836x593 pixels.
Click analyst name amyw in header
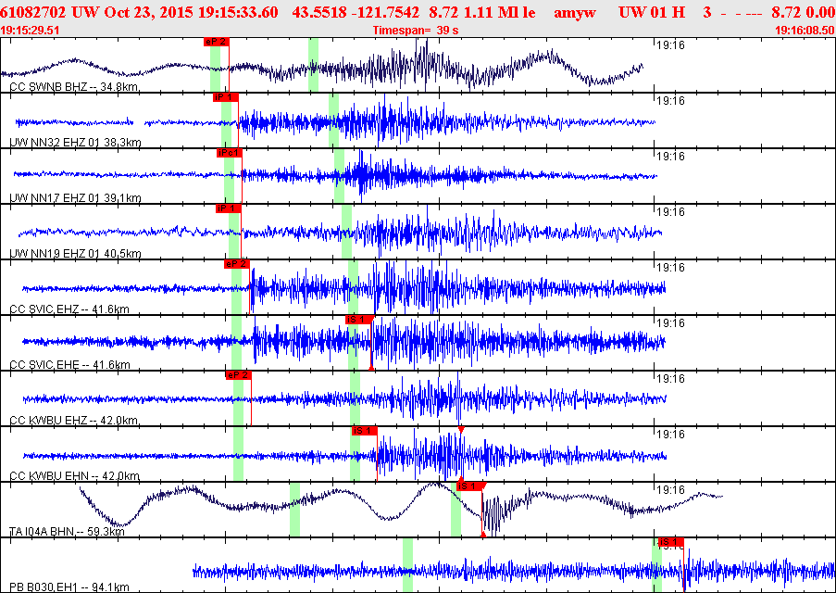[x=575, y=13]
